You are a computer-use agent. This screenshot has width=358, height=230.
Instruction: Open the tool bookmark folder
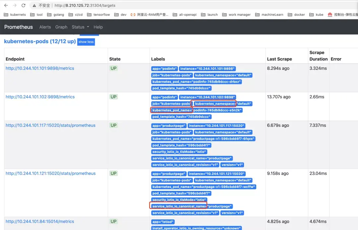click(x=36, y=15)
